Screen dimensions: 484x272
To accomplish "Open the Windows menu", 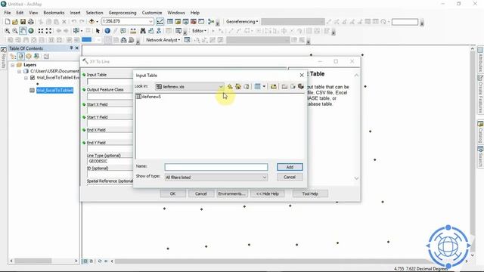I will pos(176,13).
